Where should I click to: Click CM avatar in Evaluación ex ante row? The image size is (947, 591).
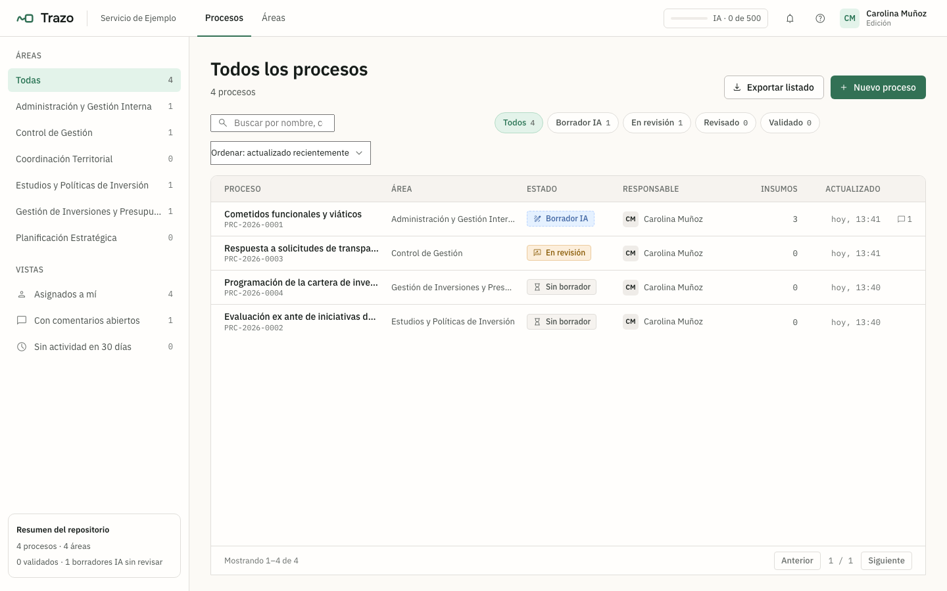[x=631, y=322]
